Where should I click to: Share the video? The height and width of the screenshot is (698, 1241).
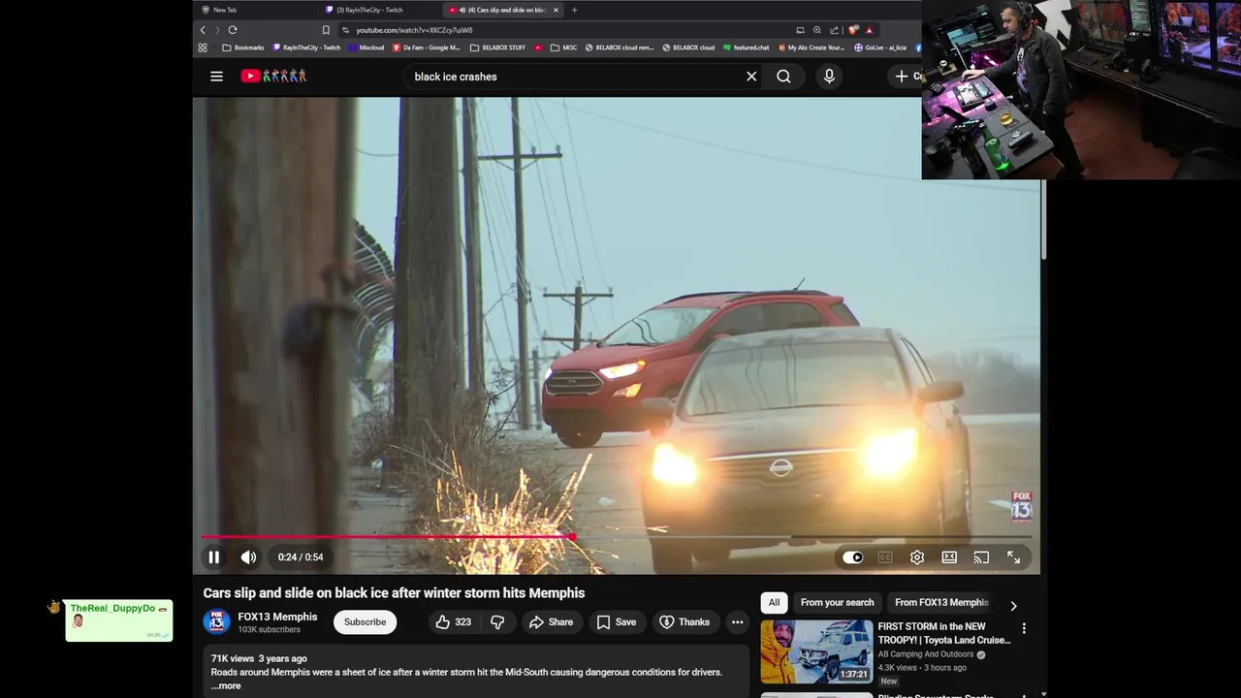551,622
